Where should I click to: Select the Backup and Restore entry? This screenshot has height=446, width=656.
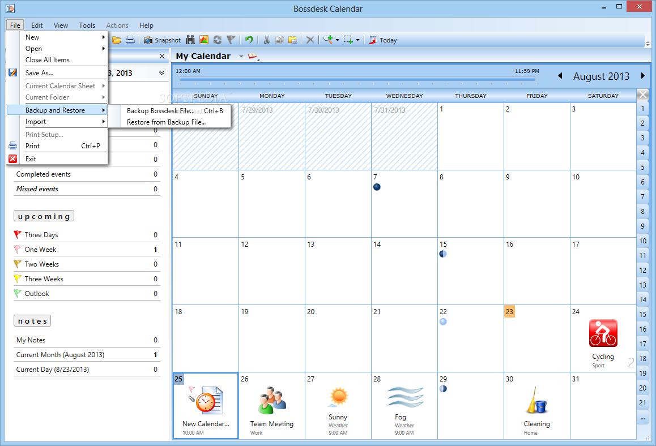click(x=57, y=110)
